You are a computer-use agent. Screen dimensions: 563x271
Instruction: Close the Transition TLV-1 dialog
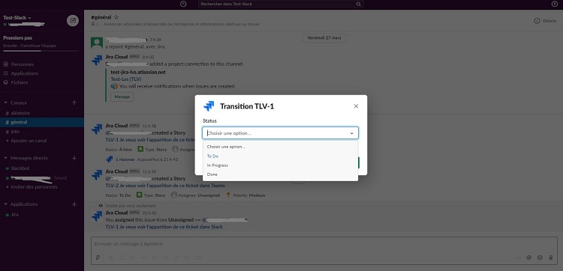pos(356,106)
